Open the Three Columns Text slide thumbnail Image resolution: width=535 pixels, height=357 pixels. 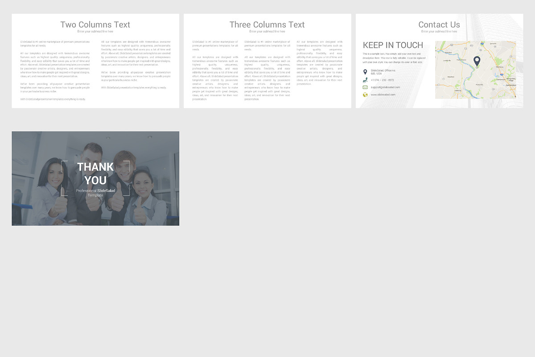(267, 61)
